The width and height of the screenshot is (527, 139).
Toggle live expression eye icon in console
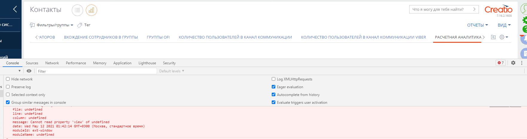[29, 71]
